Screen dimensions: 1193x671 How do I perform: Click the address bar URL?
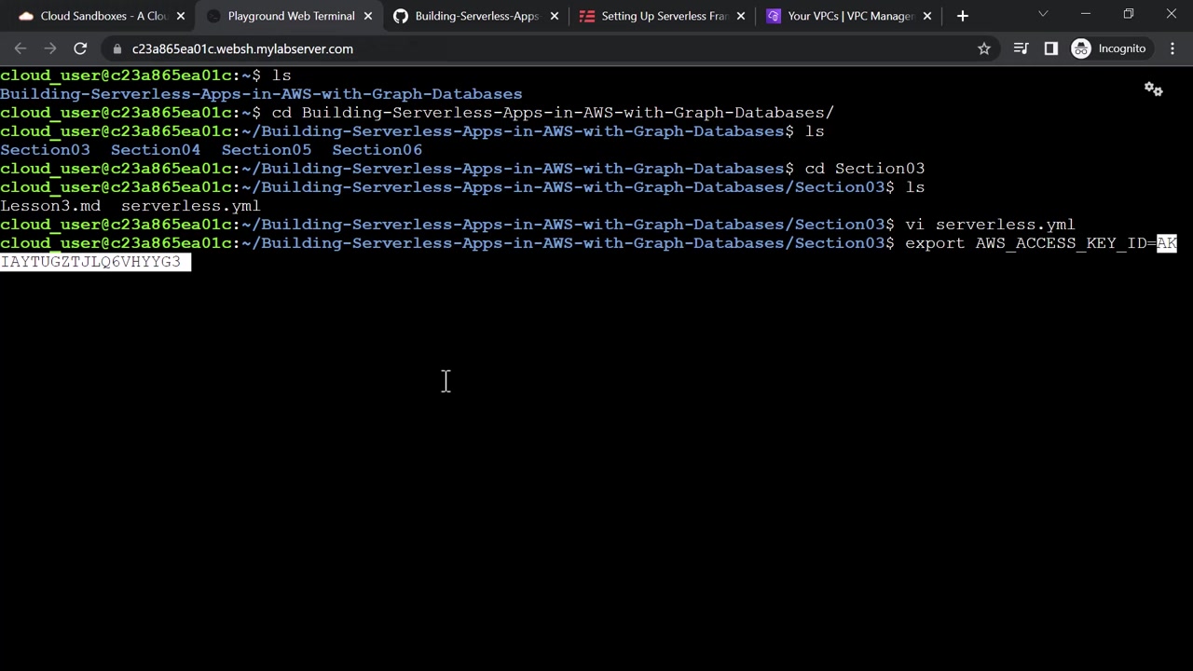coord(242,48)
